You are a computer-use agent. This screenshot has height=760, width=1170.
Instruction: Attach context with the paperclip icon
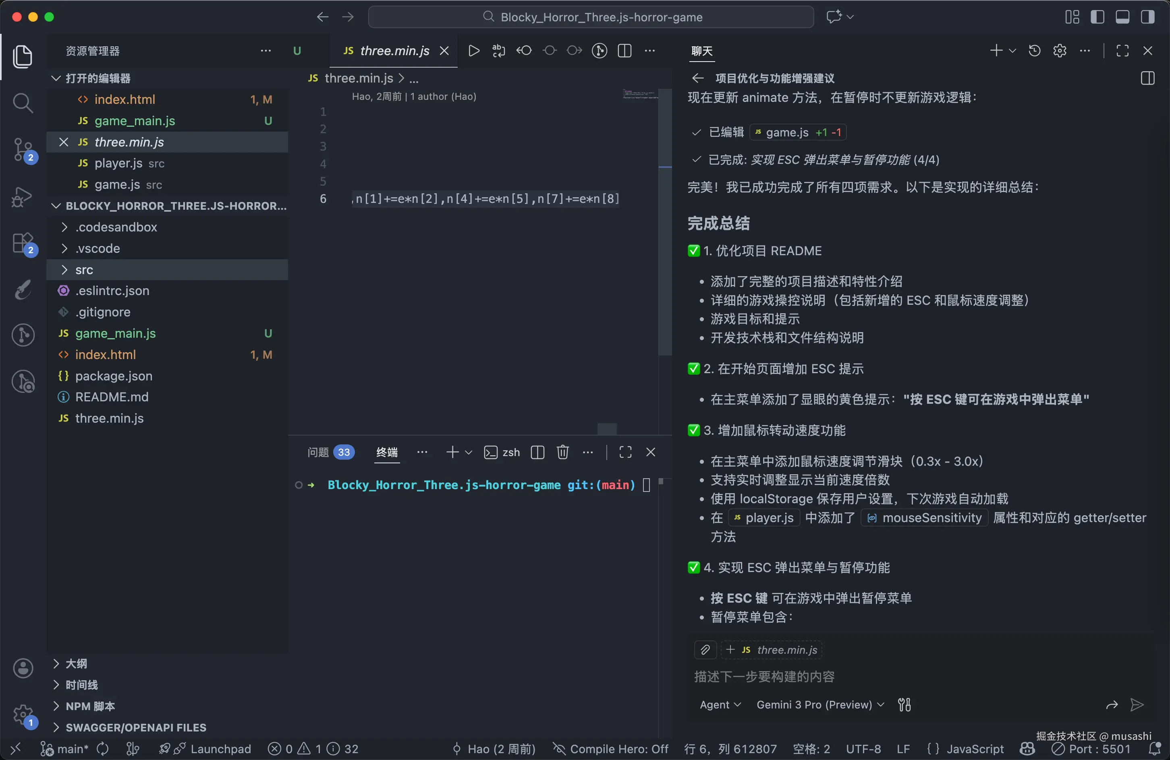click(705, 650)
